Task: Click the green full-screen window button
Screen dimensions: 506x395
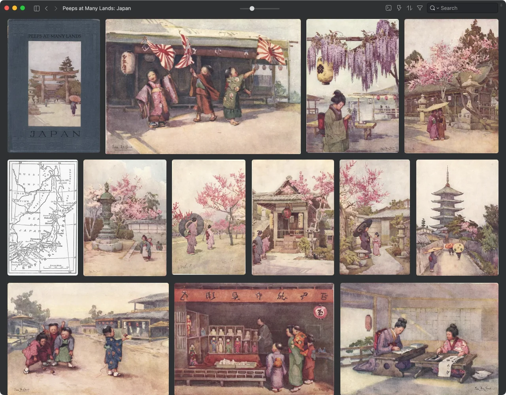Action: coord(23,8)
